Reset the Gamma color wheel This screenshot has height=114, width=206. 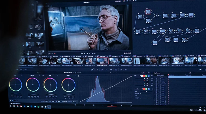click(x=39, y=75)
